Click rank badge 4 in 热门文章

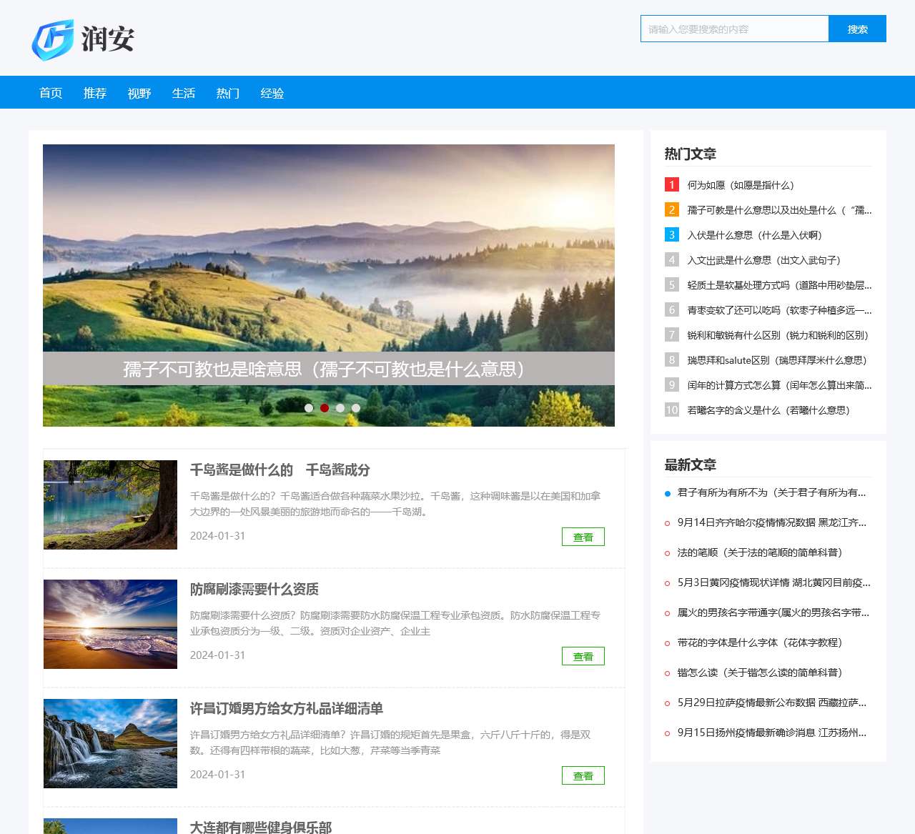pyautogui.click(x=672, y=259)
